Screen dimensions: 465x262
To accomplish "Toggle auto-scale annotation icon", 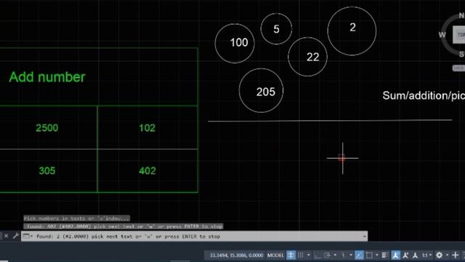I will (x=405, y=255).
